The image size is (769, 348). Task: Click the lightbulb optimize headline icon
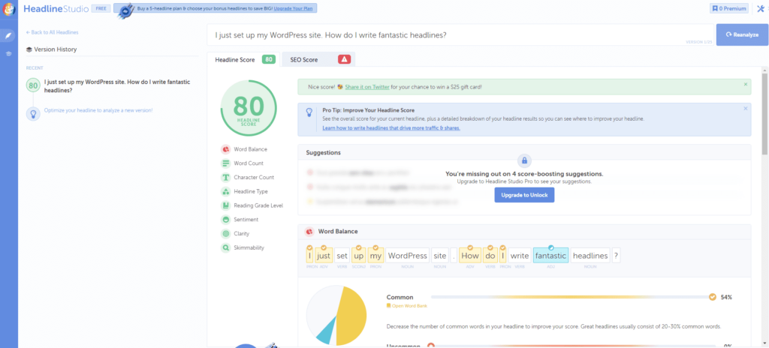(x=33, y=114)
